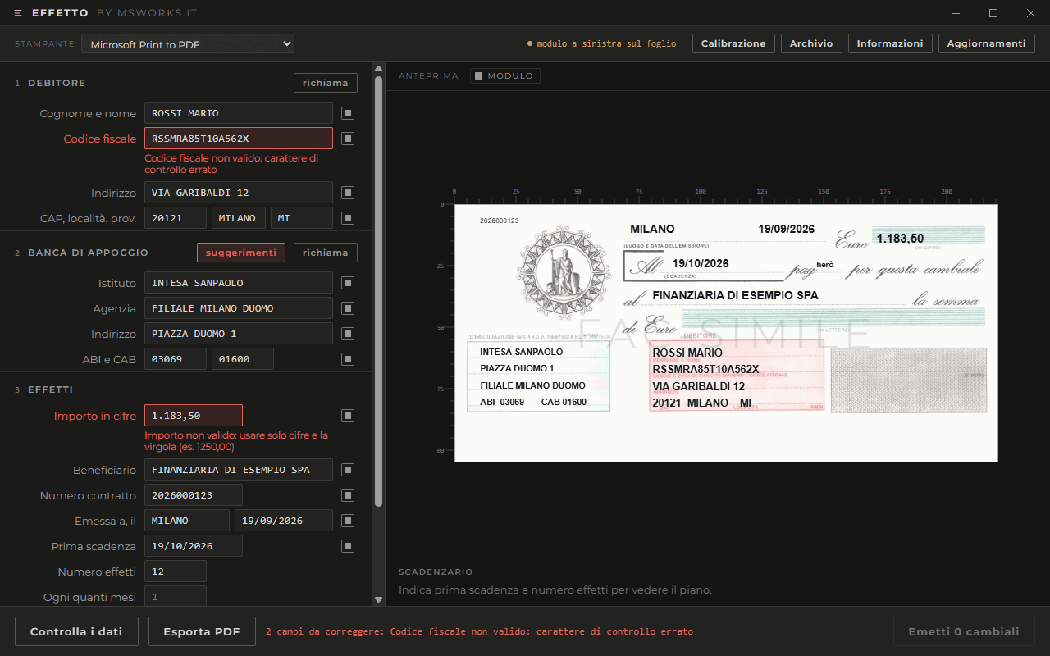Click the Prima scadenza date field
The width and height of the screenshot is (1050, 656).
[x=194, y=546]
